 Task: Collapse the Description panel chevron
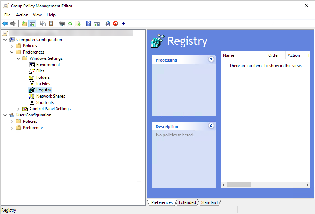click(211, 126)
